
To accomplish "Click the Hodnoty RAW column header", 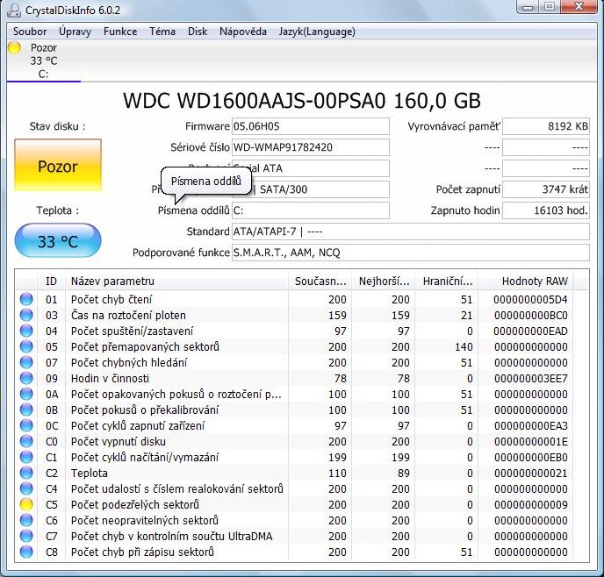I will click(535, 281).
